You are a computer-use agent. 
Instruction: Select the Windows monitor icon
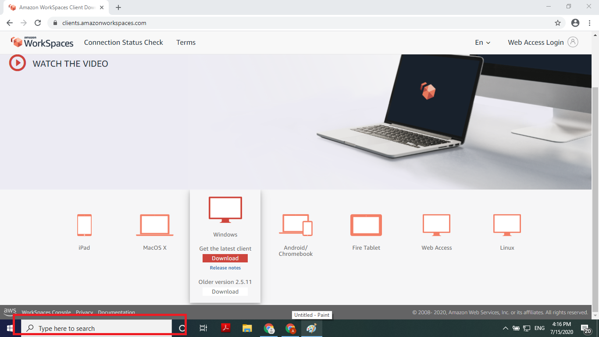(x=225, y=210)
